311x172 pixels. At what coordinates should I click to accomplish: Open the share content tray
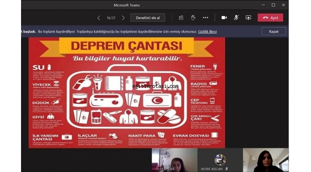pyautogui.click(x=248, y=18)
